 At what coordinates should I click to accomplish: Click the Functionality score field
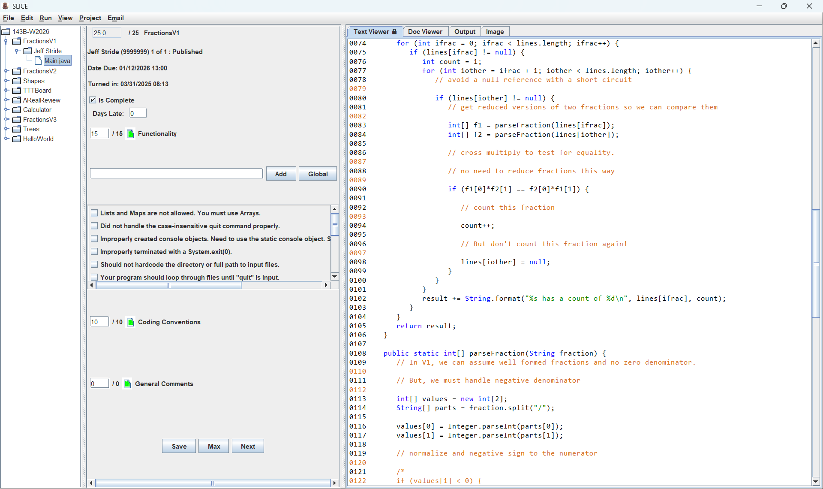pyautogui.click(x=99, y=133)
